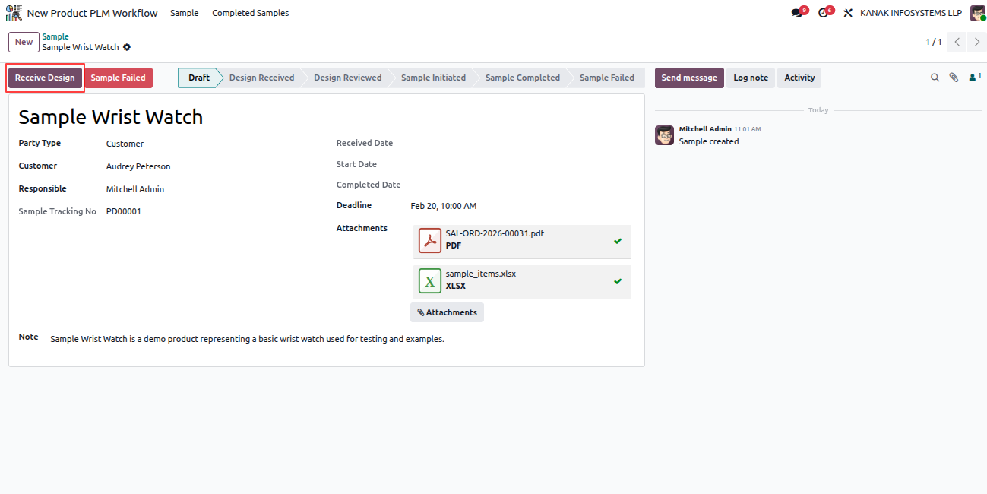This screenshot has width=987, height=494.
Task: Click file name SAL-ORD-2026-00031.pdf
Action: (495, 233)
